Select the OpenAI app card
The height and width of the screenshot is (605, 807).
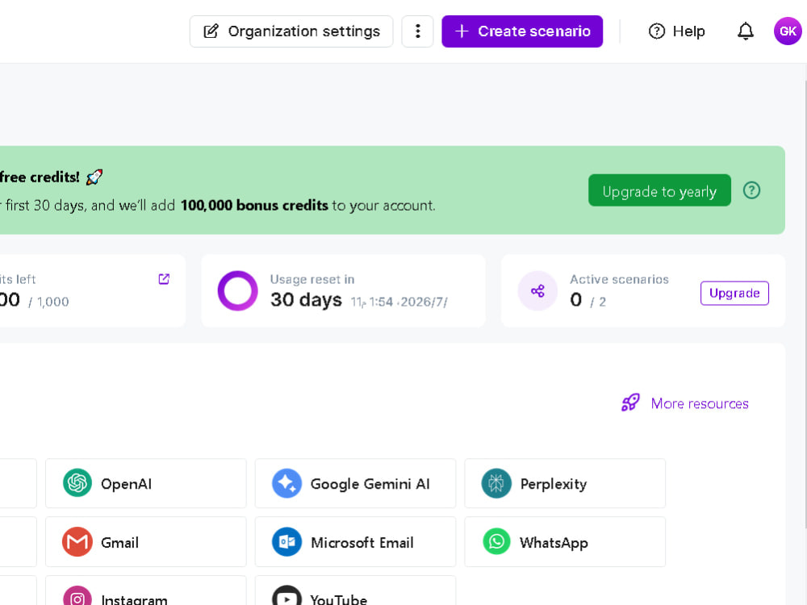[x=145, y=483]
